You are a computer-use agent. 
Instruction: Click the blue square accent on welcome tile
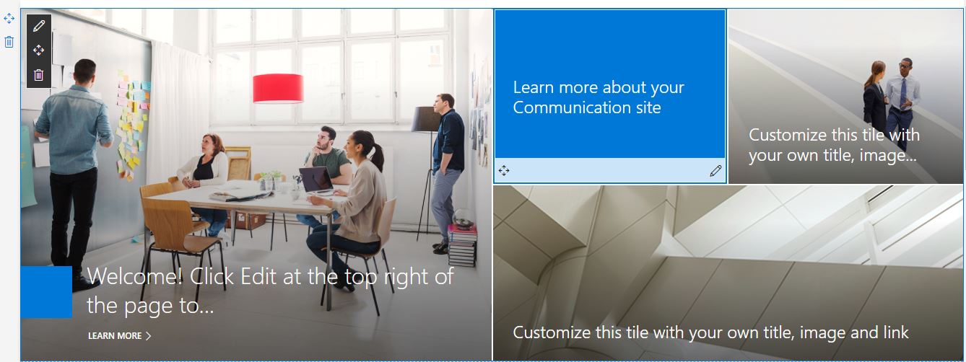tap(46, 292)
